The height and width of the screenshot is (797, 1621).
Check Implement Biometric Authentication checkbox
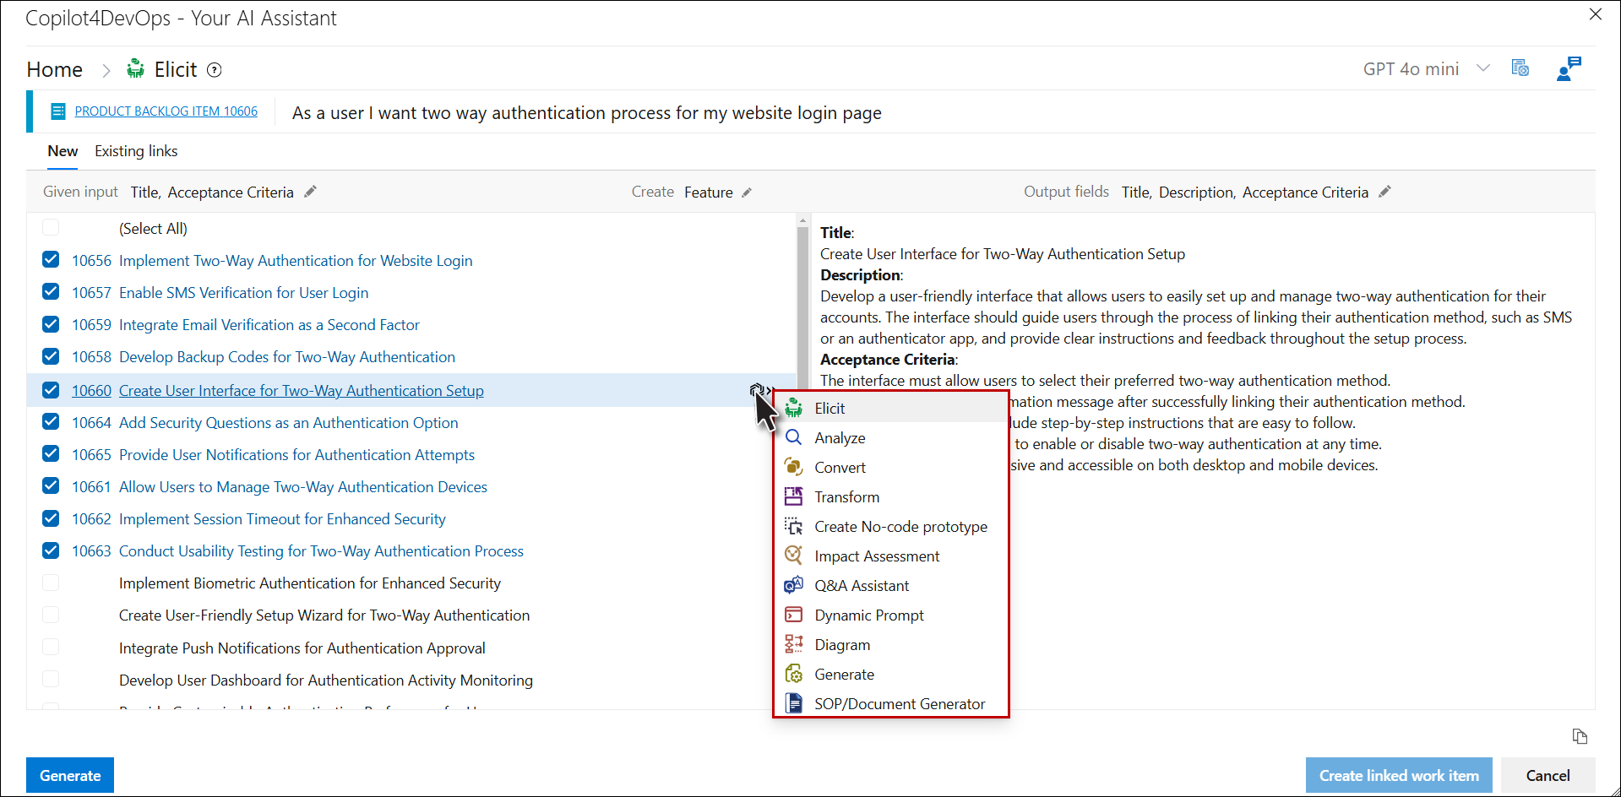point(51,582)
